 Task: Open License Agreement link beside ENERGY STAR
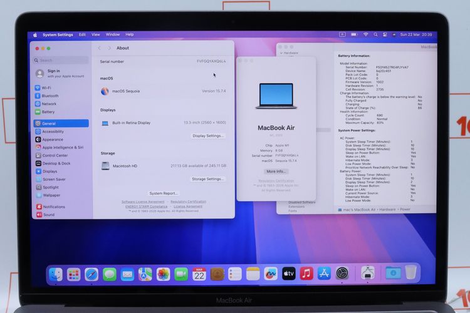point(188,207)
